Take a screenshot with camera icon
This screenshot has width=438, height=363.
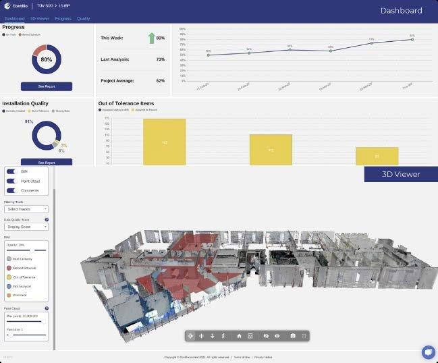click(x=293, y=335)
